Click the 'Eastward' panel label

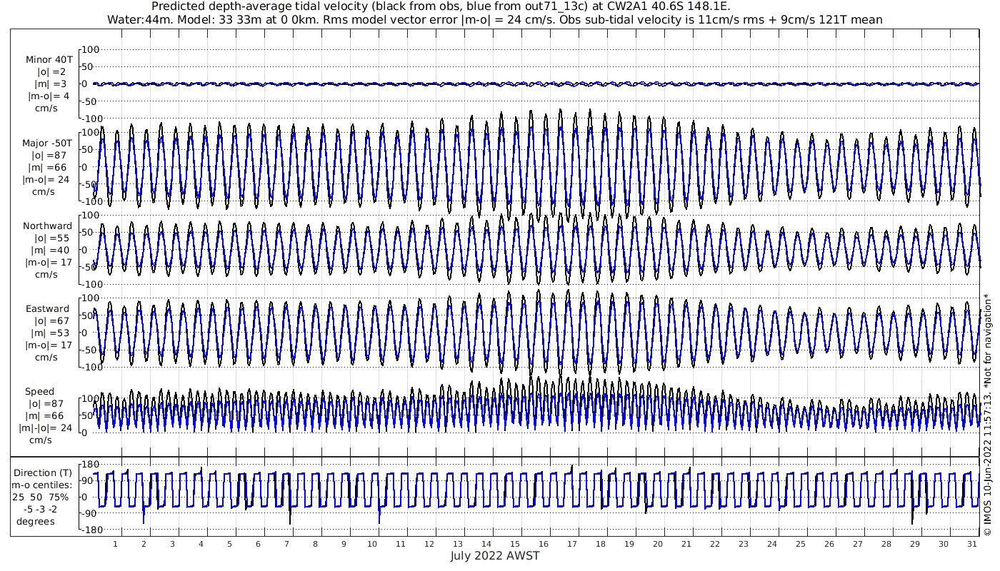48,309
